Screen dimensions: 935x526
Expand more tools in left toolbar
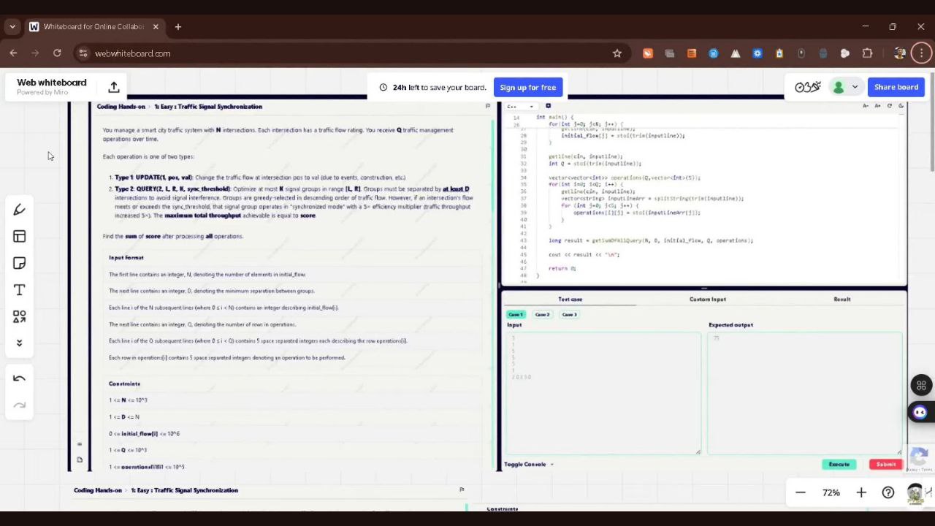(20, 343)
